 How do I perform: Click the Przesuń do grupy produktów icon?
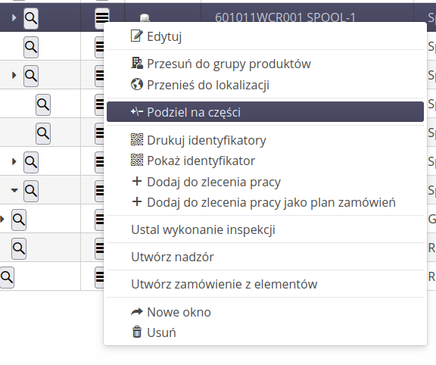click(x=137, y=63)
